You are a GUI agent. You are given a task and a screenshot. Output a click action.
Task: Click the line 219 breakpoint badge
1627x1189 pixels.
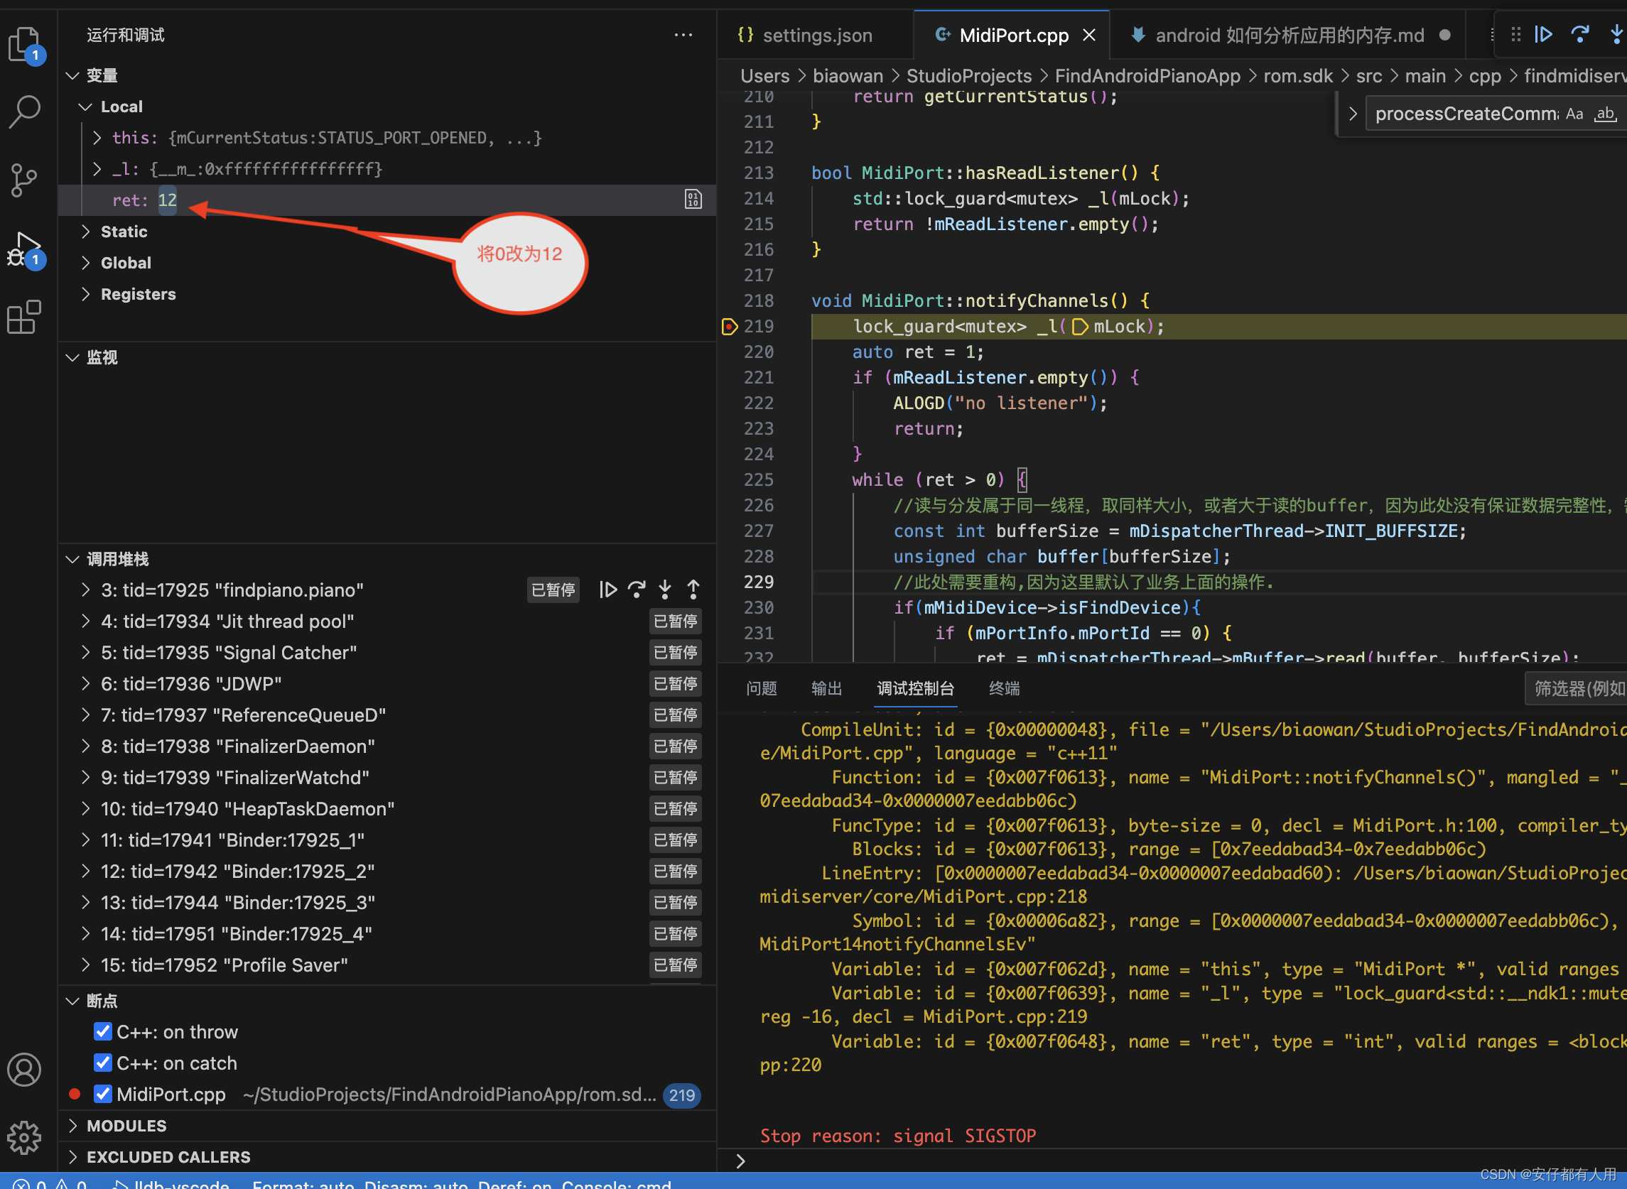[x=682, y=1095]
